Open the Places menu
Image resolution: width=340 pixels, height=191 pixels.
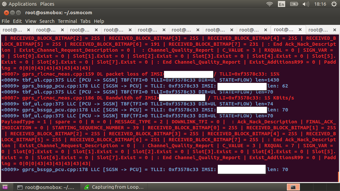[x=47, y=4]
